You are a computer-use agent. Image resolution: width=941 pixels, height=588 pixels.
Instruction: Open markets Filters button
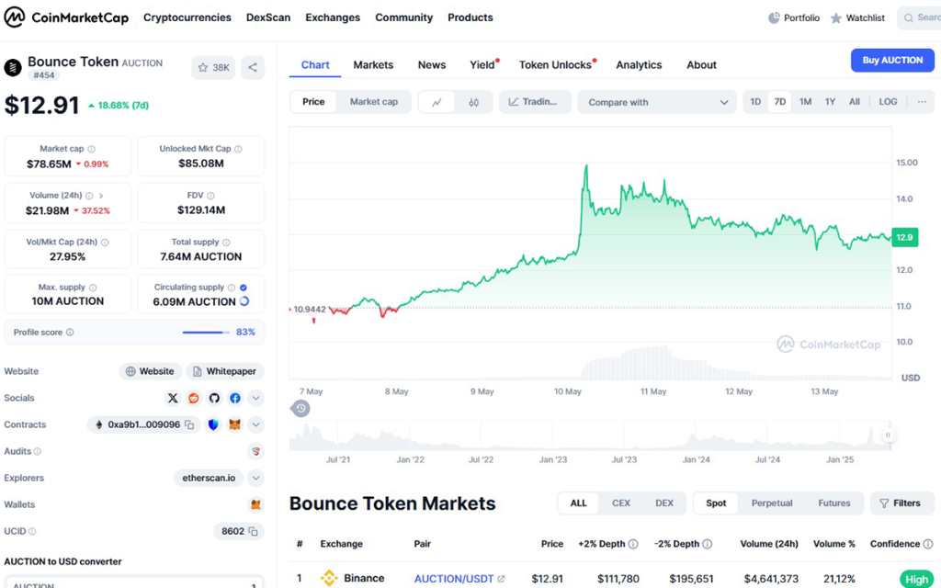(x=902, y=503)
